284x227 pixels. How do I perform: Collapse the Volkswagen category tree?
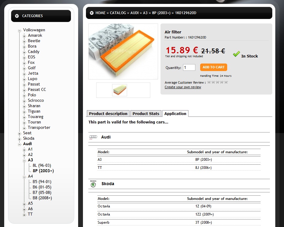coord(19,31)
